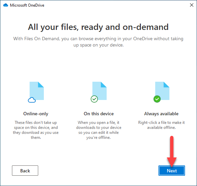
Task: Select the document icon above Online-only
Action: click(37, 91)
